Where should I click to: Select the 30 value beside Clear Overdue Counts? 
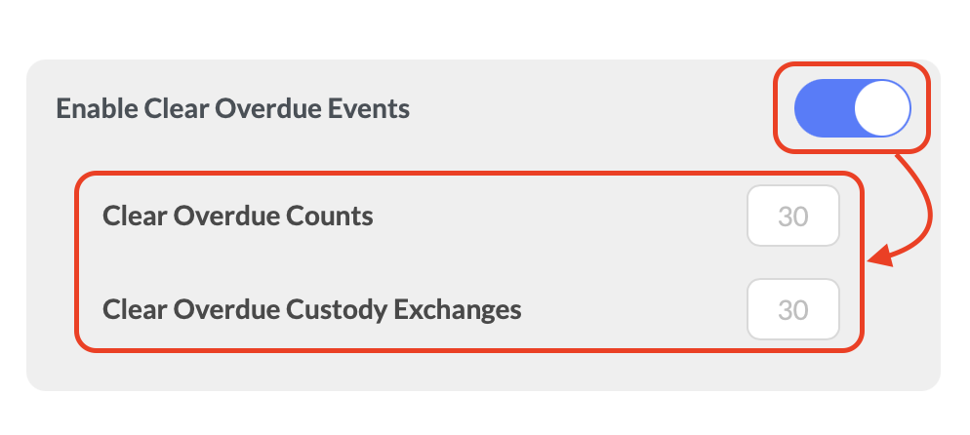[x=792, y=216]
